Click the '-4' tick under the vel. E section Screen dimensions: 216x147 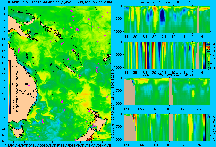point(202,73)
